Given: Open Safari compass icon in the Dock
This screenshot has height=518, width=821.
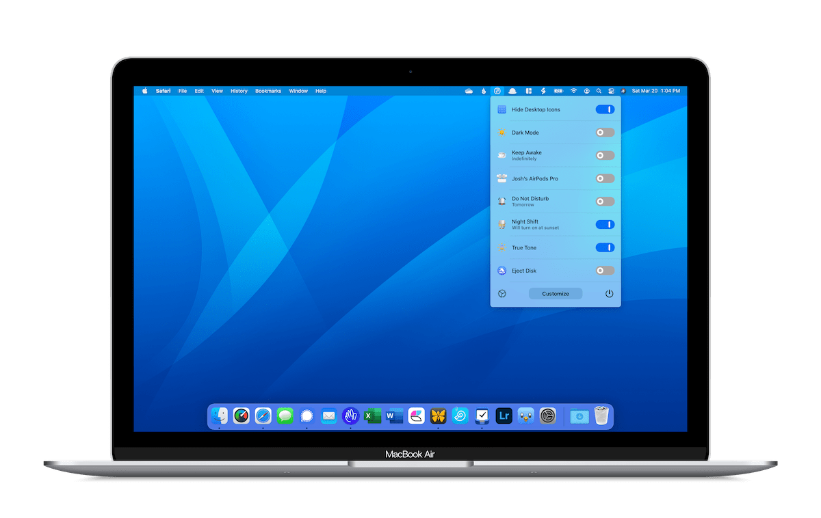Looking at the screenshot, I should pos(263,415).
